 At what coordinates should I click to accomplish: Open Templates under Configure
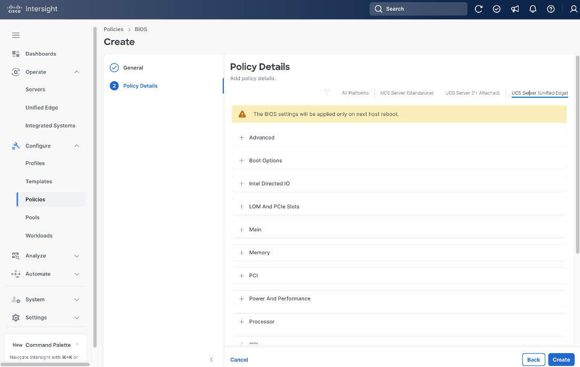38,181
